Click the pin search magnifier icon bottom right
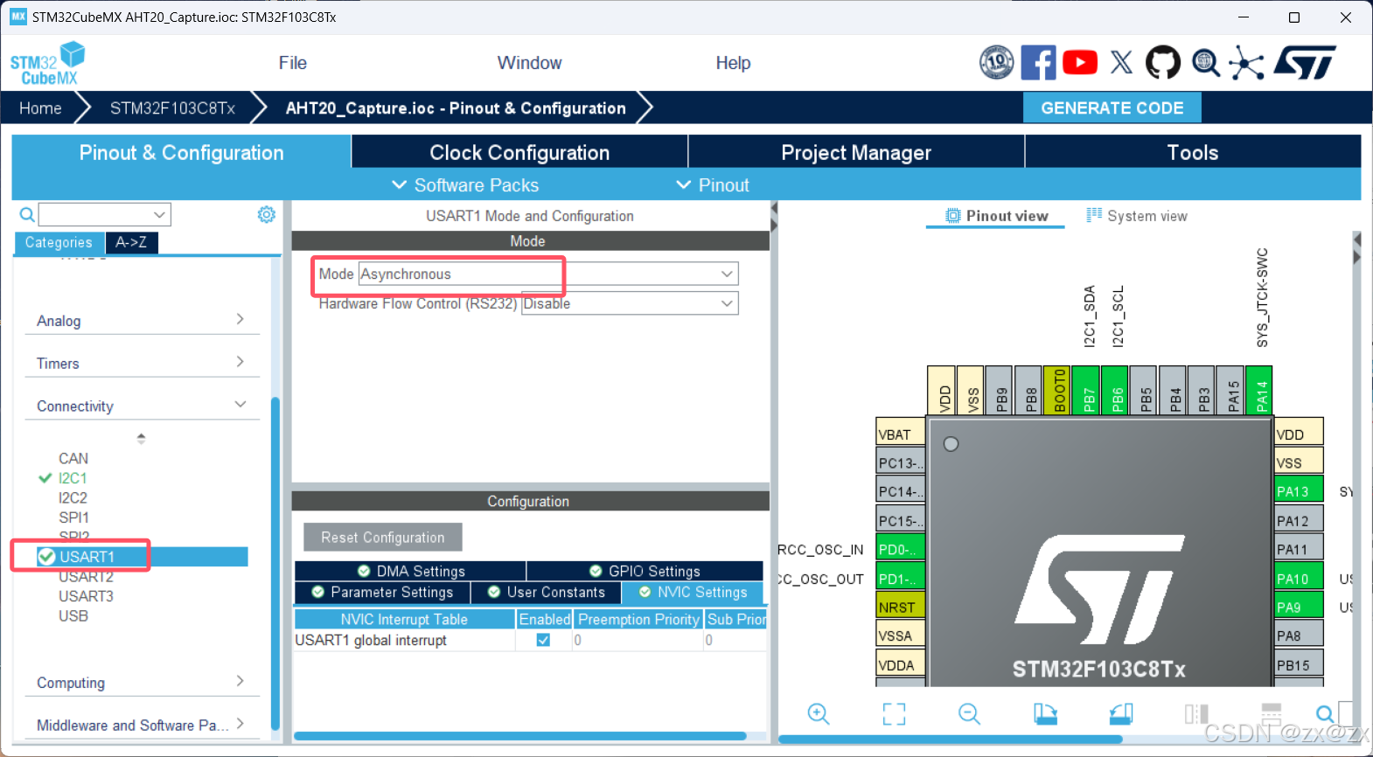Image resolution: width=1373 pixels, height=757 pixels. click(1325, 714)
